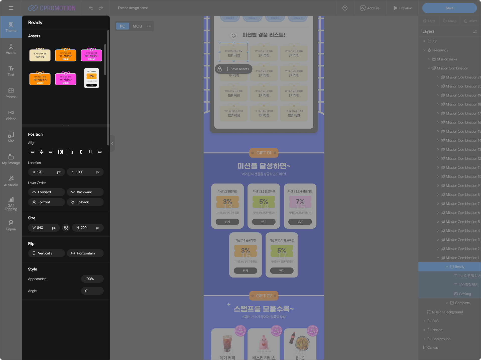The width and height of the screenshot is (481, 360).
Task: Move layer Backward
Action: coord(85,192)
